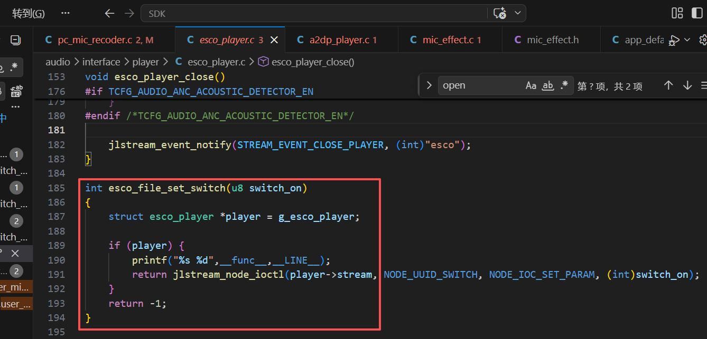Toggle Match Whole Word (ab) option
This screenshot has width=707, height=339.
548,85
